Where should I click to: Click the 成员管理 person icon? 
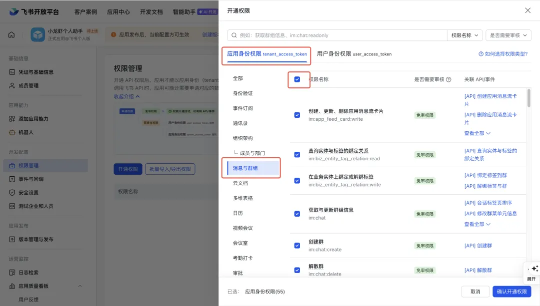(x=12, y=86)
